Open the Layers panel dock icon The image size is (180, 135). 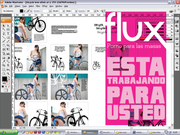tap(177, 44)
